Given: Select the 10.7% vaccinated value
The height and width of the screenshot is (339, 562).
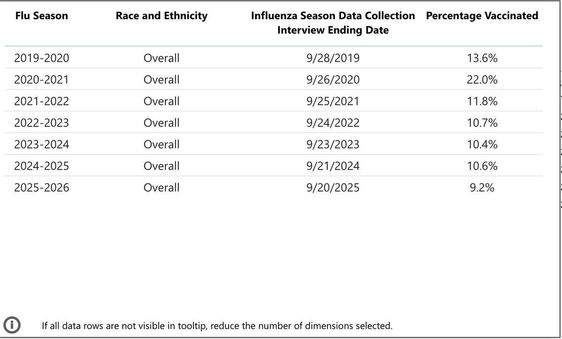Looking at the screenshot, I should (482, 123).
